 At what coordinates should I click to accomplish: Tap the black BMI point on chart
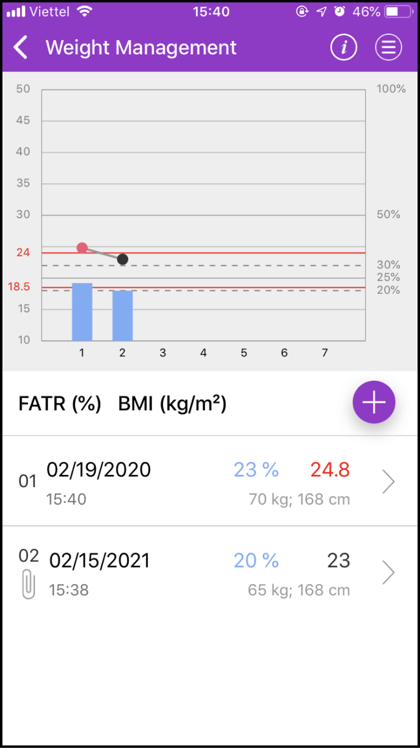coord(122,259)
